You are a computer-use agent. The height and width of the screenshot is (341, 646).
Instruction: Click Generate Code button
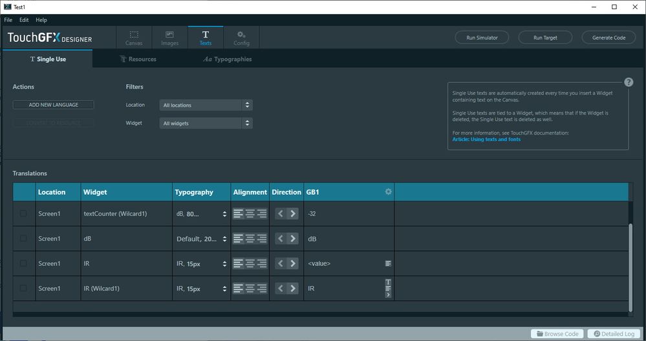(608, 38)
